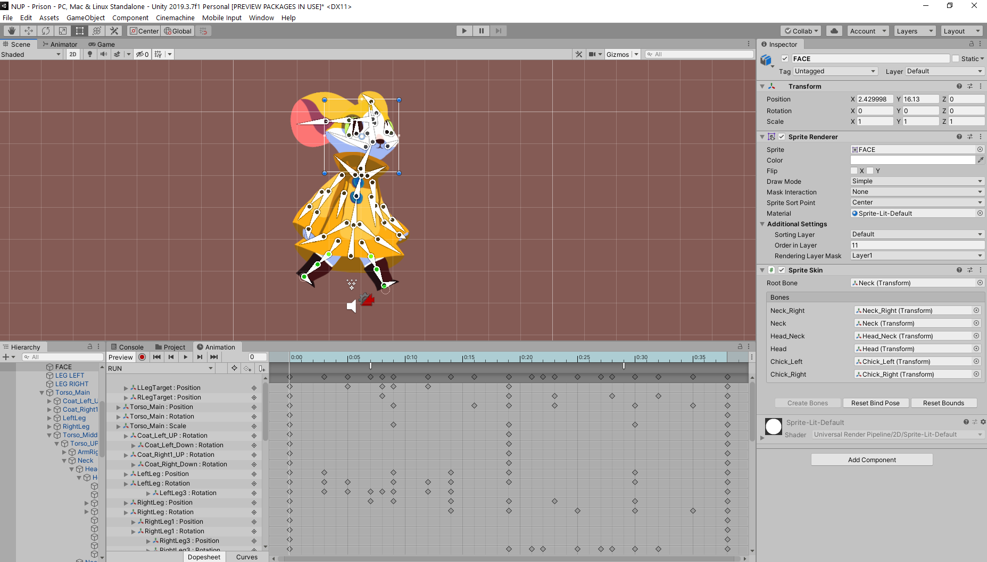The height and width of the screenshot is (562, 987).
Task: Toggle Sprite Renderer enabled checkbox
Action: tap(782, 137)
